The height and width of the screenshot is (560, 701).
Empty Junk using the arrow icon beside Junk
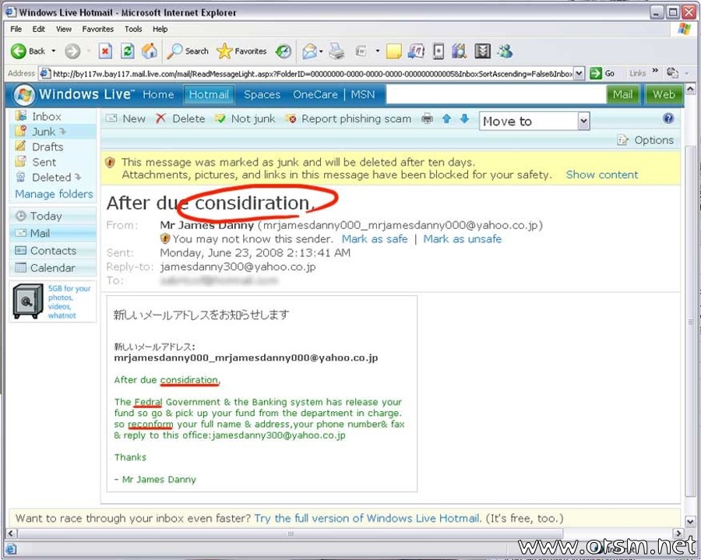click(63, 132)
